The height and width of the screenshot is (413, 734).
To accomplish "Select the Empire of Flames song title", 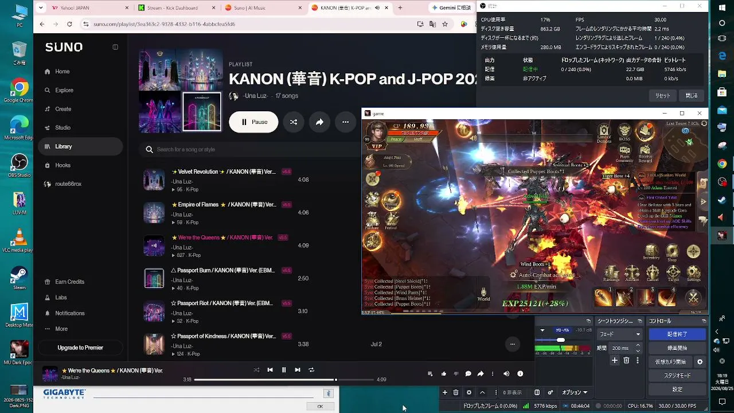I will [224, 205].
